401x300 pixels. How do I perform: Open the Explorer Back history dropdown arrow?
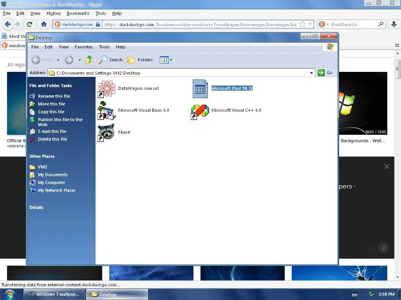coord(58,60)
